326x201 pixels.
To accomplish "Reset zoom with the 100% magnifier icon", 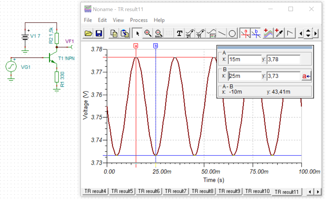I will (158, 33).
